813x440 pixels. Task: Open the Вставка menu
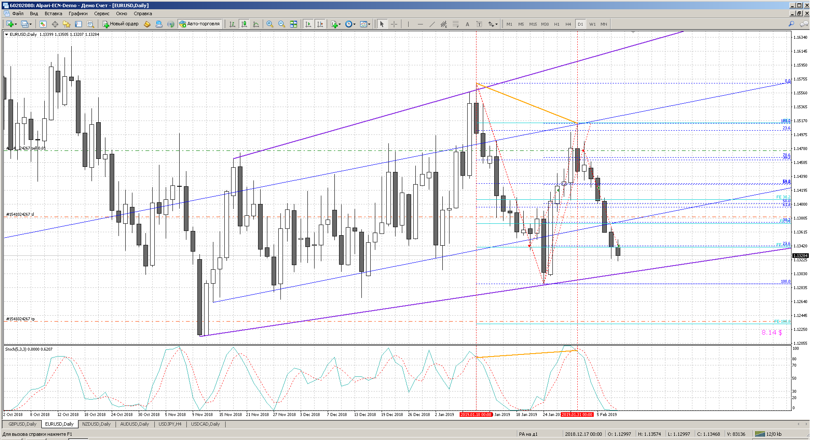(54, 13)
